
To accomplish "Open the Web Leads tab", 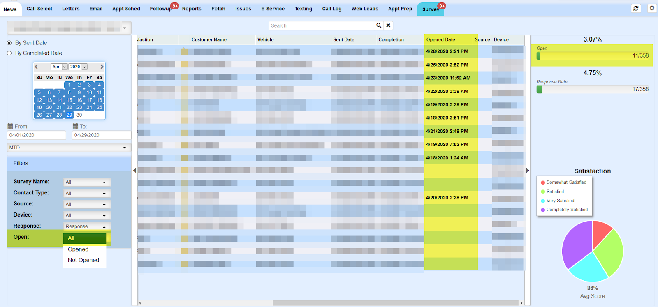I will (364, 9).
